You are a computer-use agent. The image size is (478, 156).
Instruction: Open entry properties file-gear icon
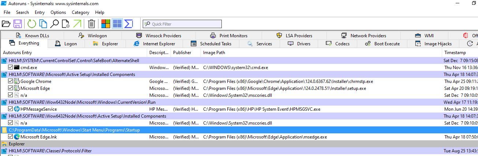[66, 24]
